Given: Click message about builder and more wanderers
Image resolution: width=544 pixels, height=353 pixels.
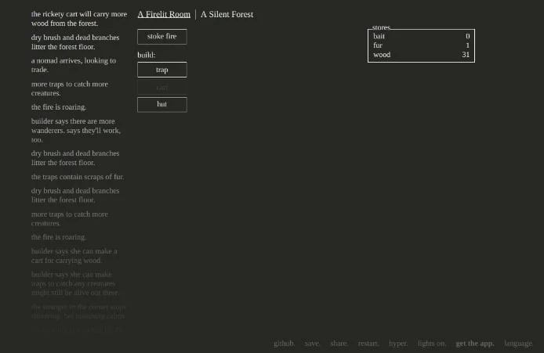Looking at the screenshot, I should pyautogui.click(x=76, y=131).
